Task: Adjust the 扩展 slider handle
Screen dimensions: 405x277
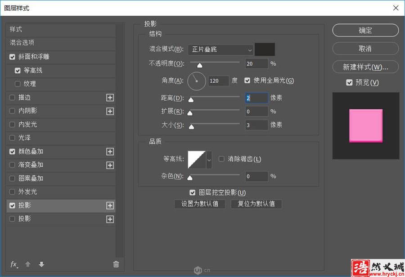Action: point(190,113)
